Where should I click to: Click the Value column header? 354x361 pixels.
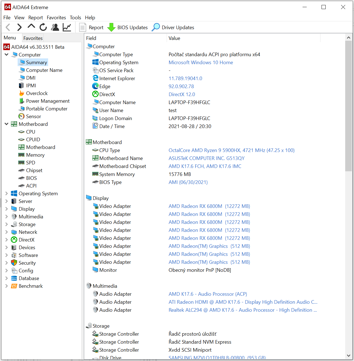(x=243, y=38)
